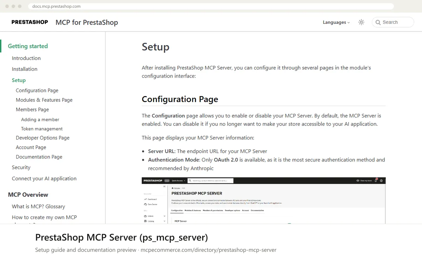Open the 'MCP Overview' sidebar section
The width and height of the screenshot is (422, 263).
pos(28,195)
